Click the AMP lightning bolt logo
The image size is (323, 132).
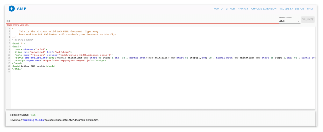(x=12, y=9)
